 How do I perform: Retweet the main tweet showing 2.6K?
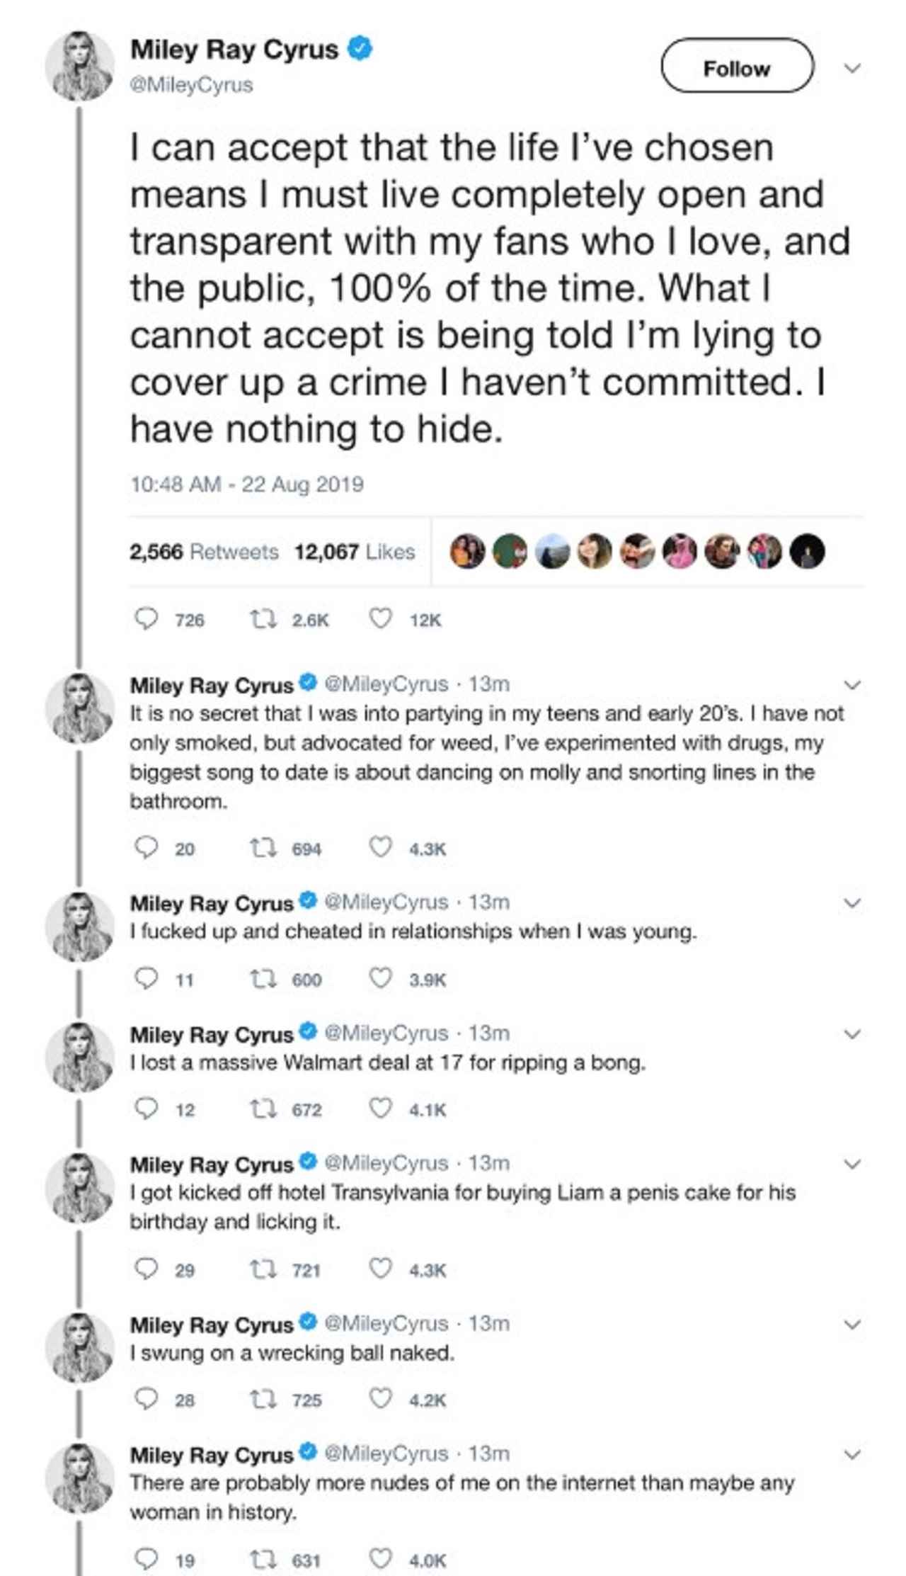263,619
